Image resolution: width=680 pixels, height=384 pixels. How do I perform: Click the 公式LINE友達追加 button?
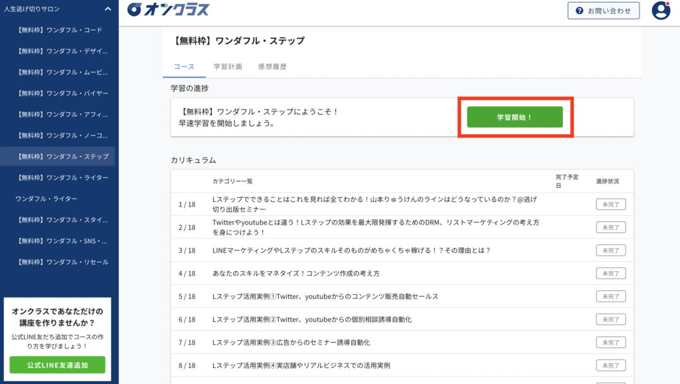click(x=57, y=365)
